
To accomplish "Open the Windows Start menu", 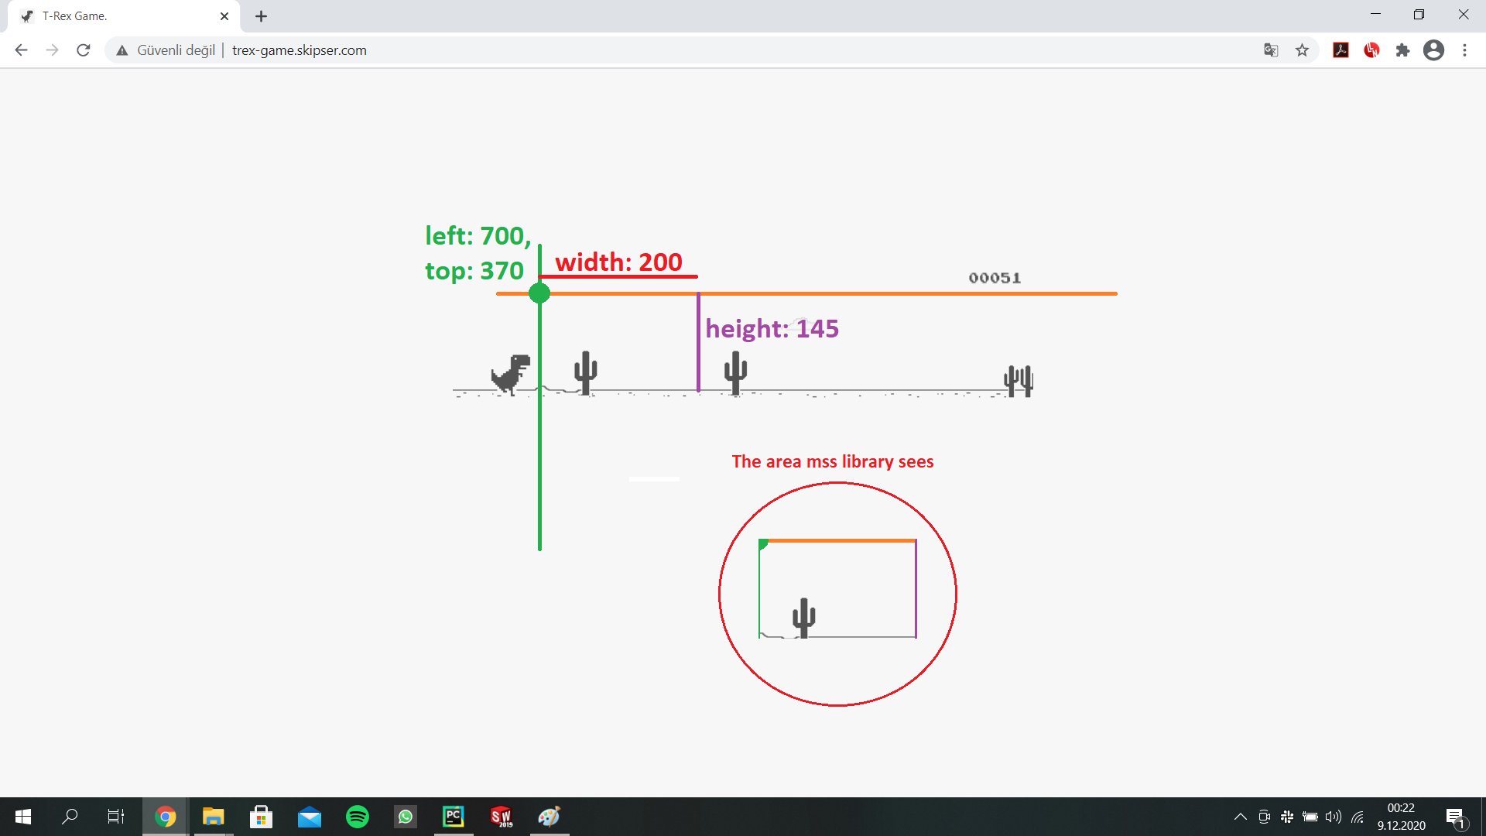I will click(x=23, y=817).
